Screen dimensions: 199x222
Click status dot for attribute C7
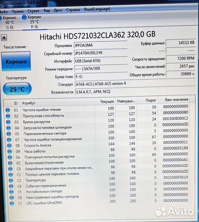(12, 203)
